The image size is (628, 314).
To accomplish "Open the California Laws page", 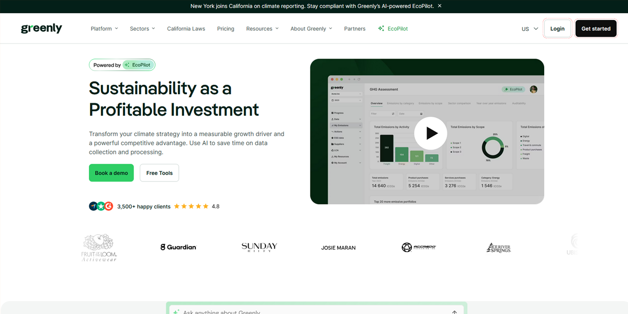I will 186,29.
